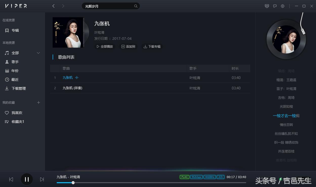Click the plus icon beside 我的收藏
This screenshot has height=187, width=316.
38,102
